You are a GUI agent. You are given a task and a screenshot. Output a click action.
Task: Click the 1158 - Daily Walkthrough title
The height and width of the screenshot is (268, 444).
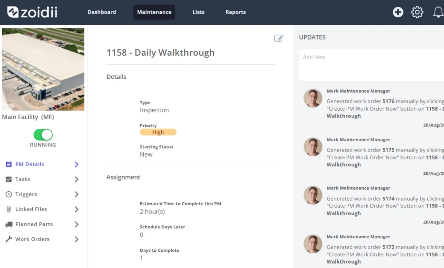click(x=160, y=52)
